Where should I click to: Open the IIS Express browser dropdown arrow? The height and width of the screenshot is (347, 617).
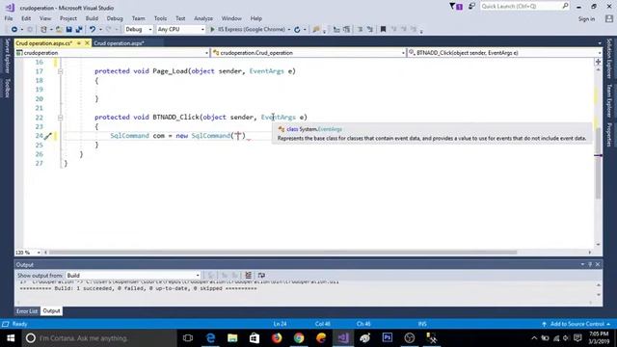pyautogui.click(x=289, y=30)
